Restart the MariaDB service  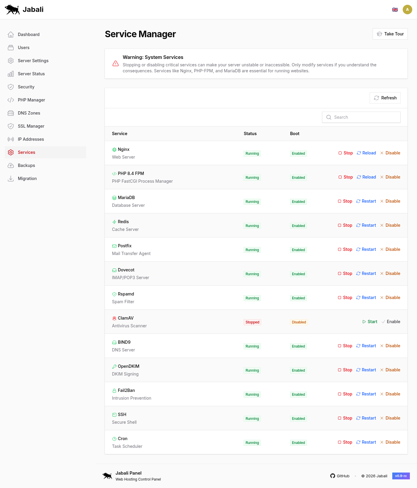coord(366,201)
